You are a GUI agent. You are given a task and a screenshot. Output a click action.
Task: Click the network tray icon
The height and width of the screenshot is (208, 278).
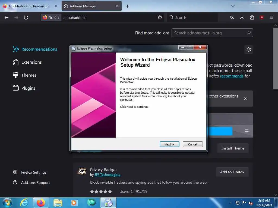point(237,203)
